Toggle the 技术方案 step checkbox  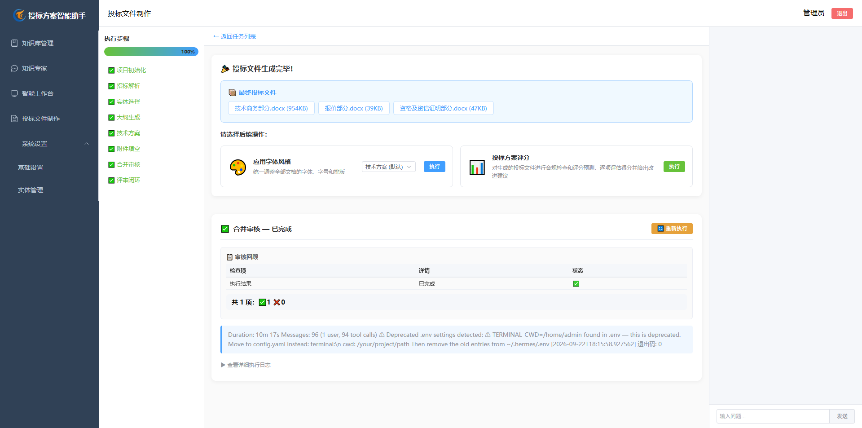pyautogui.click(x=111, y=133)
